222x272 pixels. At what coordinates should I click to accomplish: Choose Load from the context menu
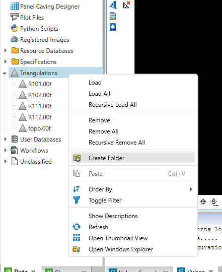coord(133,83)
